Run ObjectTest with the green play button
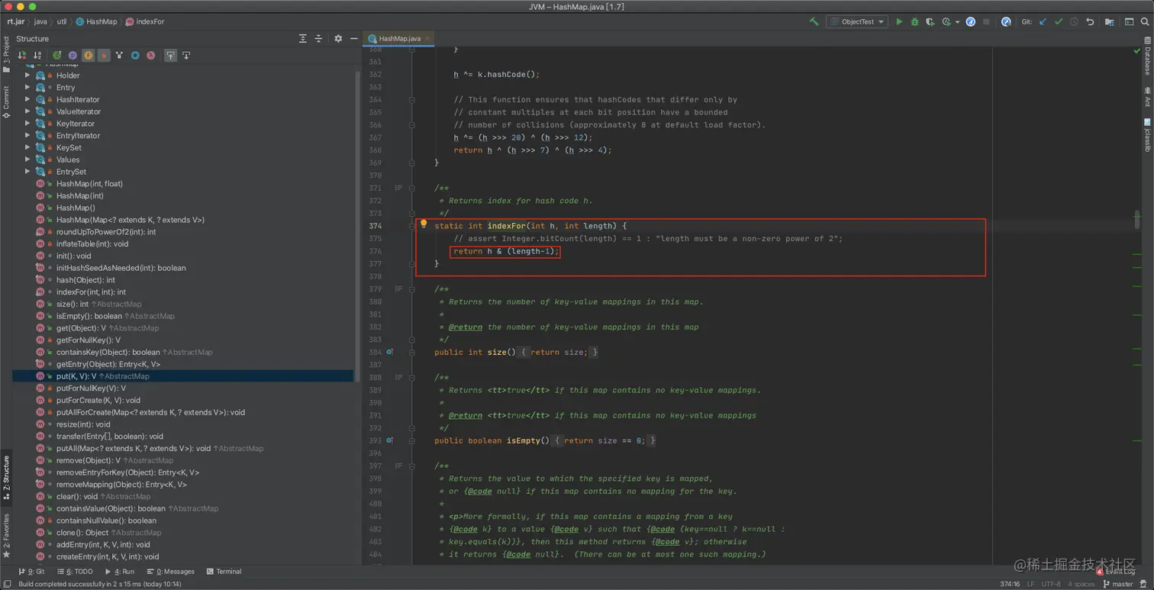This screenshot has width=1154, height=590. pos(899,22)
